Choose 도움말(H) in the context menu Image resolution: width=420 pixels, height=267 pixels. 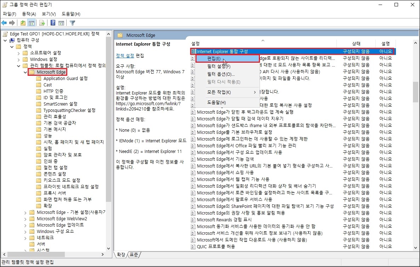tap(227, 103)
